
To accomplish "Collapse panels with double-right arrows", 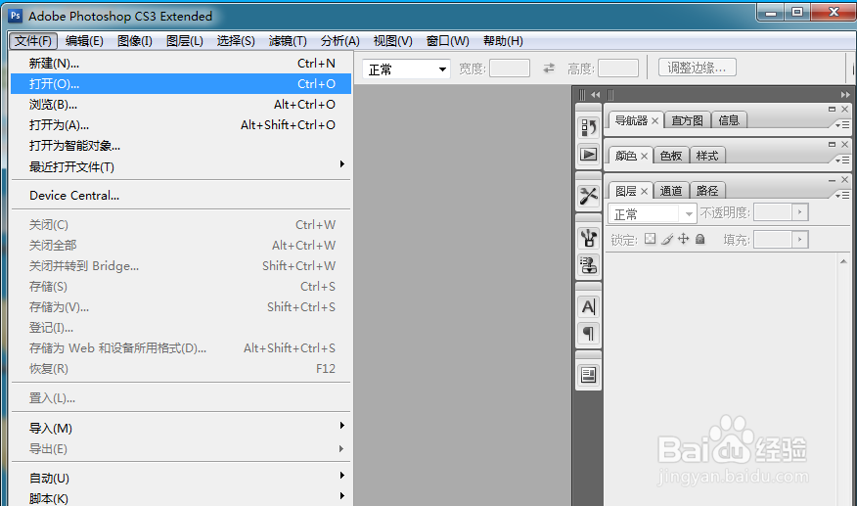I will click(845, 95).
